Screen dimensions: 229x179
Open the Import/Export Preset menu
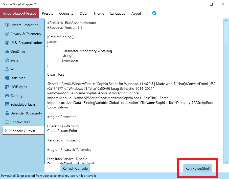point(19,13)
